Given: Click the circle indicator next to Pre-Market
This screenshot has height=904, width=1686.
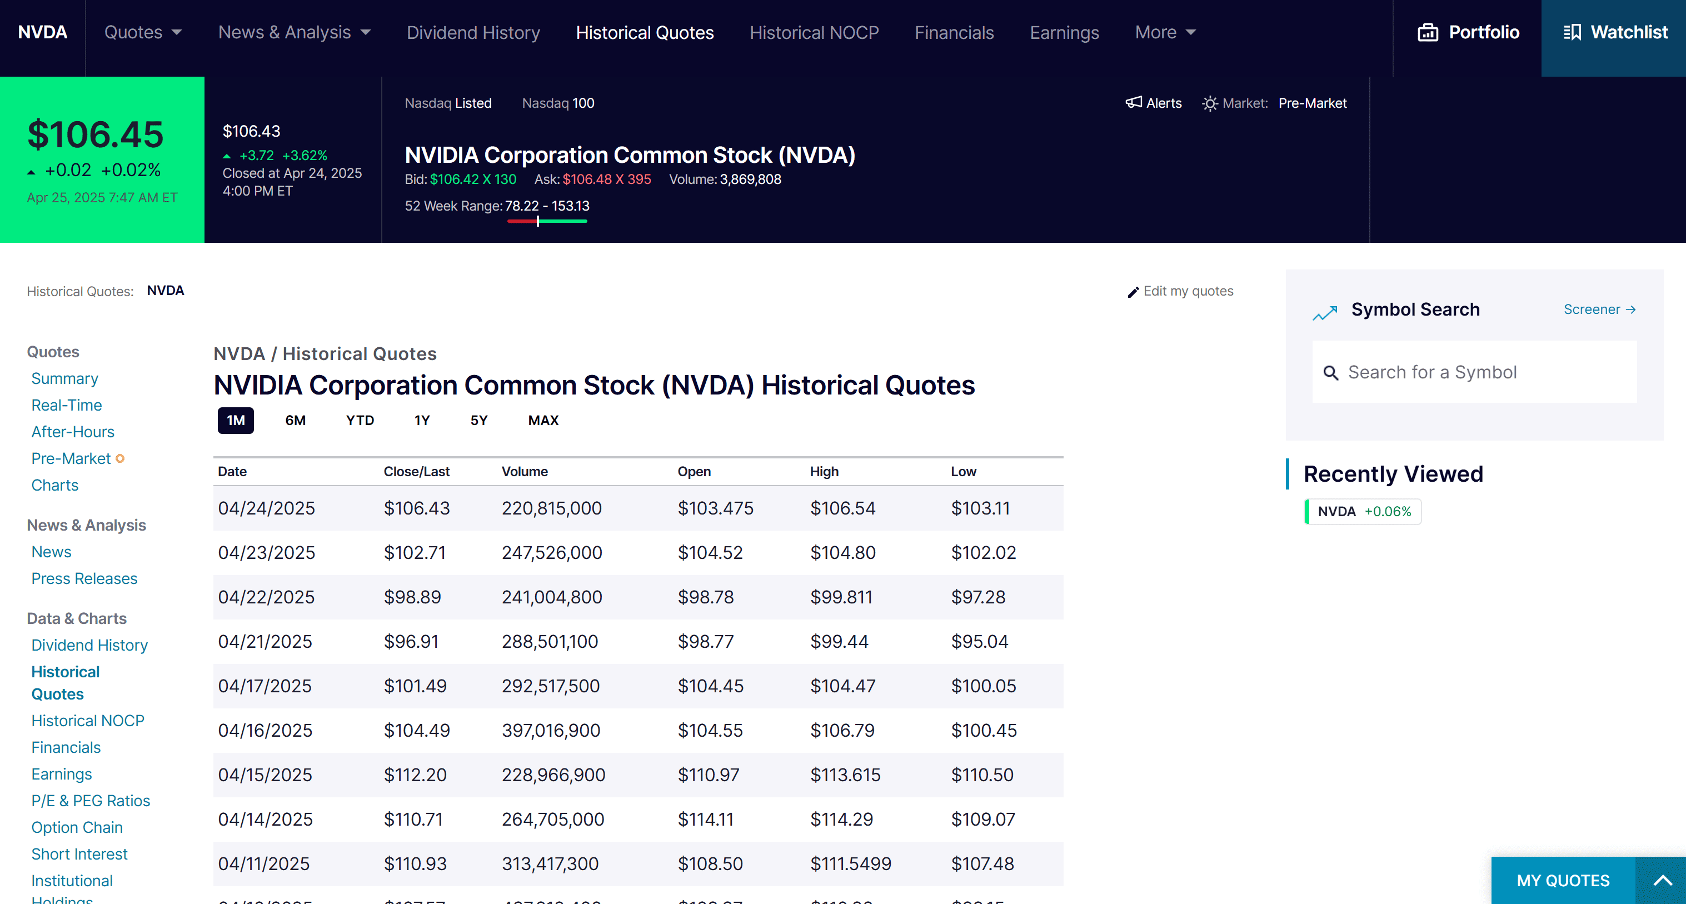Looking at the screenshot, I should click(x=121, y=459).
